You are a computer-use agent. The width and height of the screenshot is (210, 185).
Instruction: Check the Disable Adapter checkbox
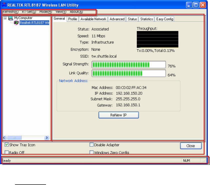click(91, 145)
